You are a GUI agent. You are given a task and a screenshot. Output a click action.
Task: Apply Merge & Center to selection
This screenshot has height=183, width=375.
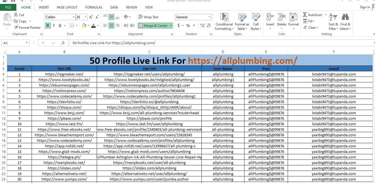click(x=153, y=25)
